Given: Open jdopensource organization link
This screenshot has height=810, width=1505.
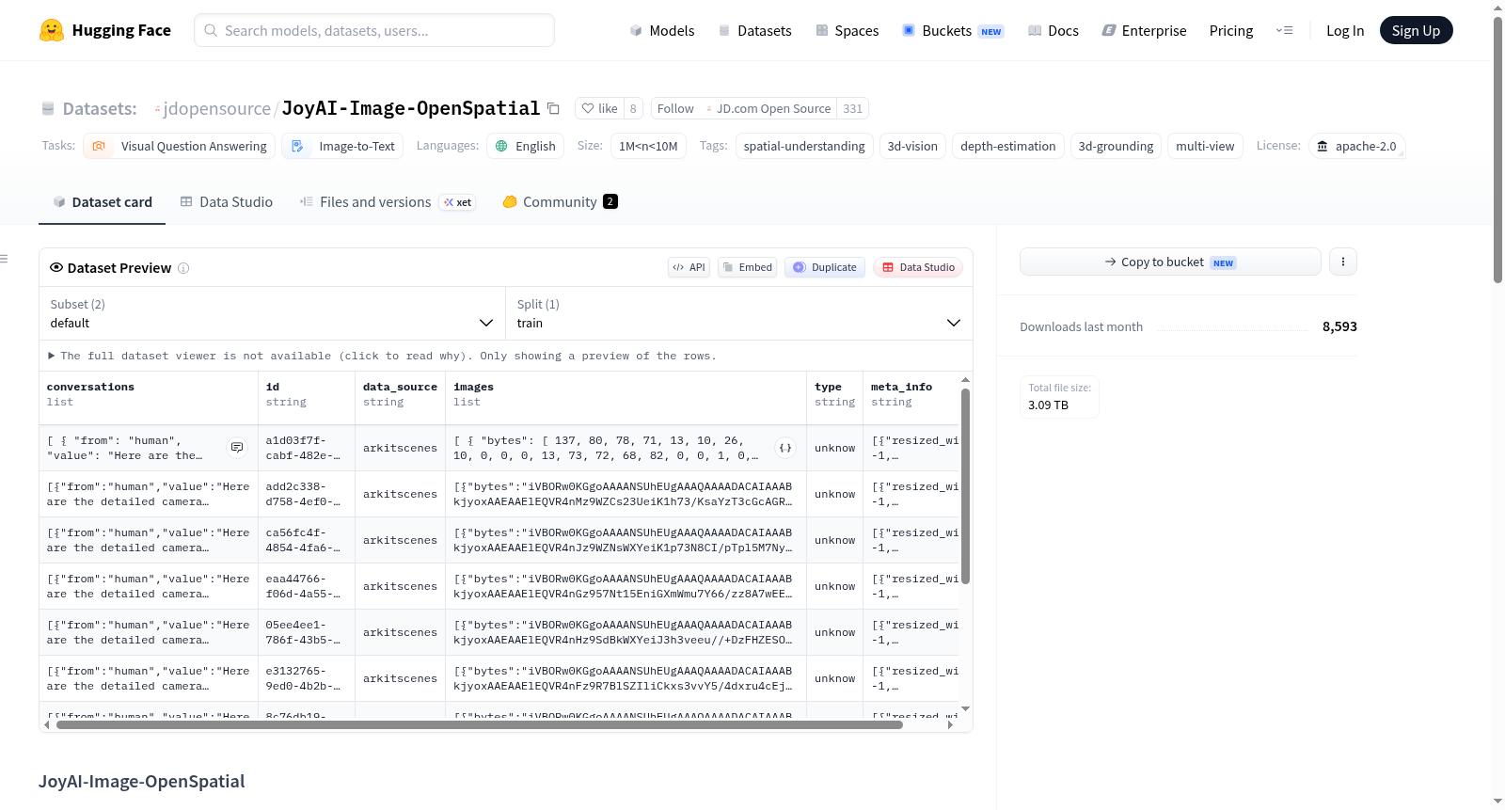Looking at the screenshot, I should pyautogui.click(x=216, y=108).
